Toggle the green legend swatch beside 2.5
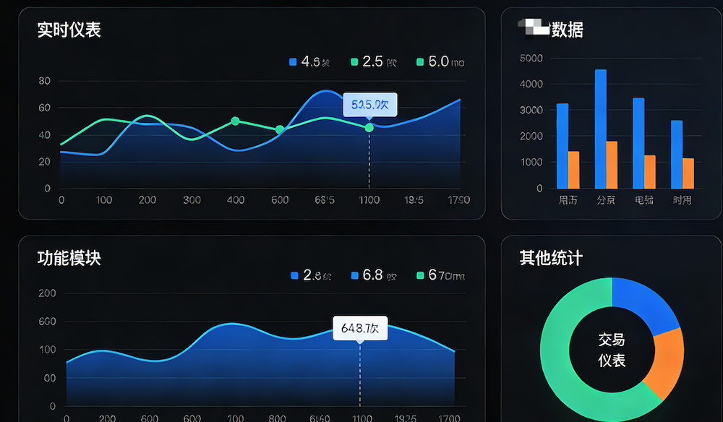The image size is (723, 422). pos(354,61)
